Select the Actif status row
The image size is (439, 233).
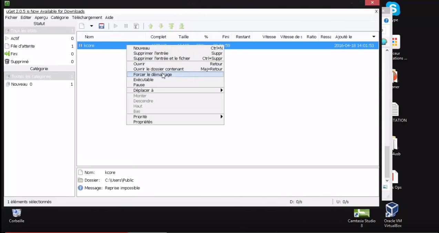[39, 38]
